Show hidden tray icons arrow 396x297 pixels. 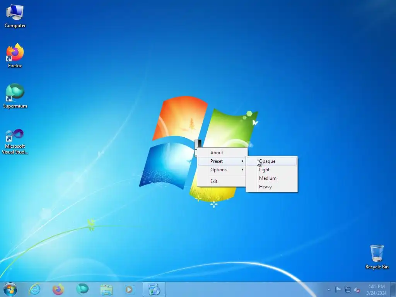329,290
